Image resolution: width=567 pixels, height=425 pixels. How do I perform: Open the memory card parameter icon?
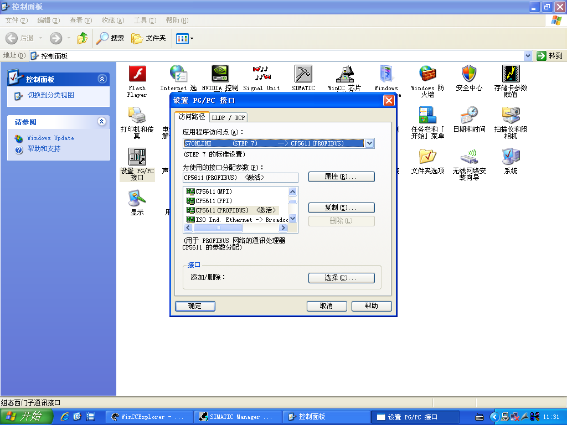click(511, 81)
